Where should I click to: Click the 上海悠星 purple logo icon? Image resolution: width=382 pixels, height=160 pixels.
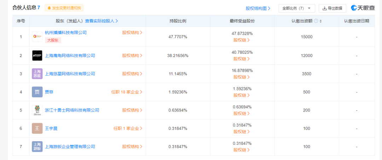[37, 74]
